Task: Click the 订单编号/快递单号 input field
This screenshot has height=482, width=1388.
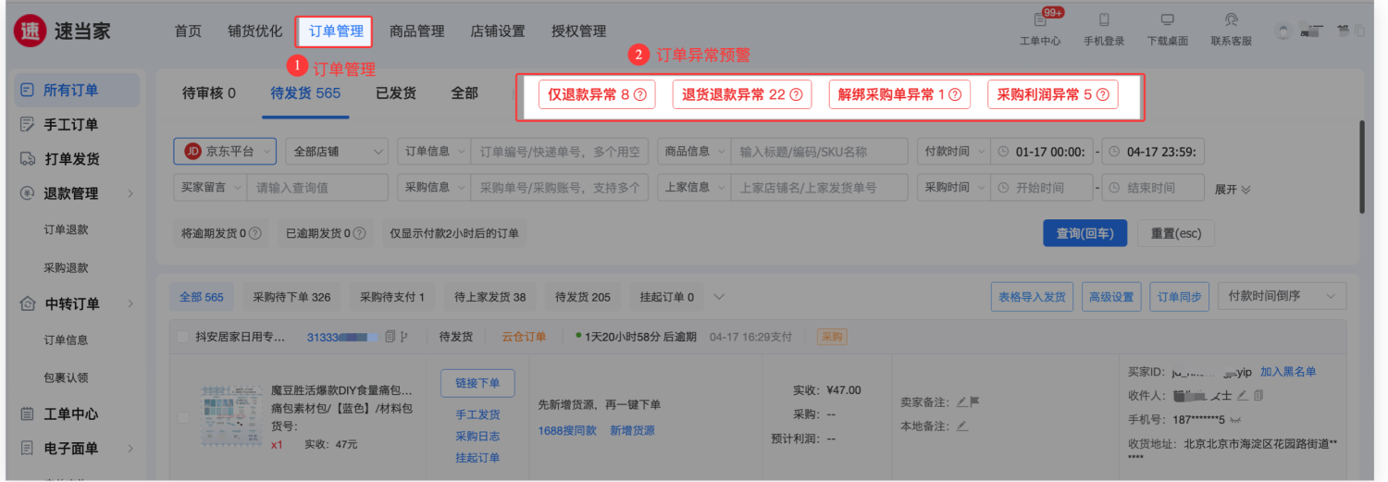Action: coord(560,152)
